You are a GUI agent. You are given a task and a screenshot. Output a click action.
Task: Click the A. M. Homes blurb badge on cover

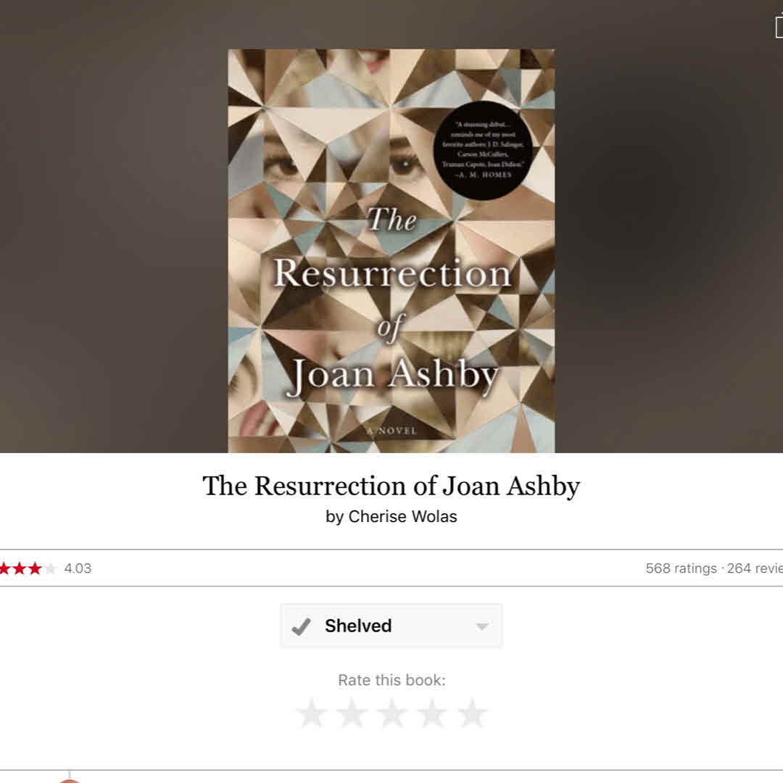[483, 150]
